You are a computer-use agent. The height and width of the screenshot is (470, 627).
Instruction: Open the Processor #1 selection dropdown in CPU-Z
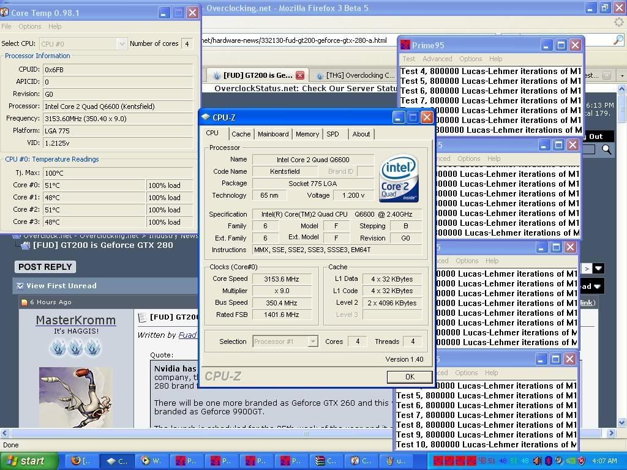(313, 341)
